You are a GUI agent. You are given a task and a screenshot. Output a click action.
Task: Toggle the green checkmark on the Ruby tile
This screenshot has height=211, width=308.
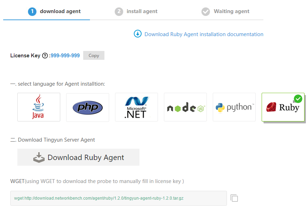298,99
